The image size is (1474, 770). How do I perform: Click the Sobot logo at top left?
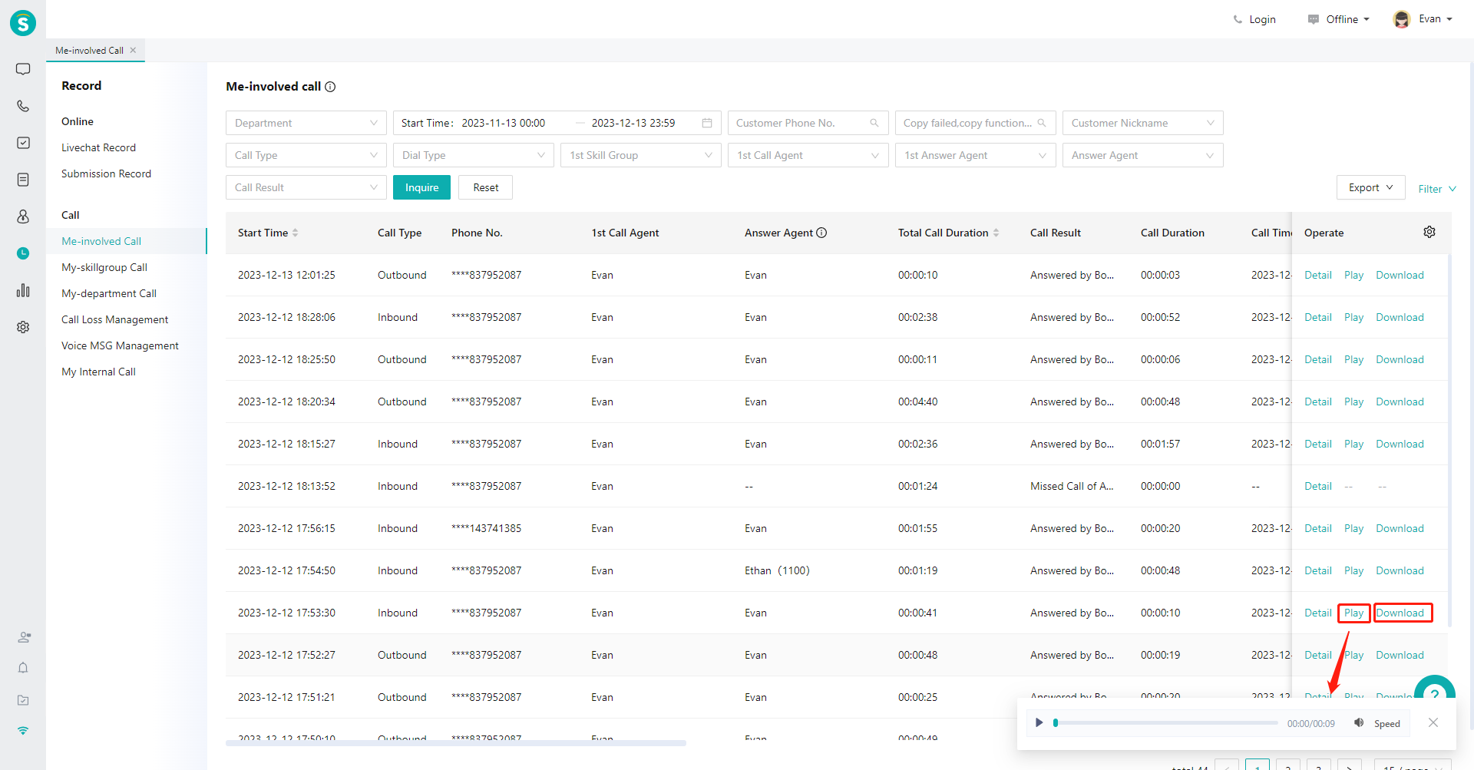click(x=23, y=23)
